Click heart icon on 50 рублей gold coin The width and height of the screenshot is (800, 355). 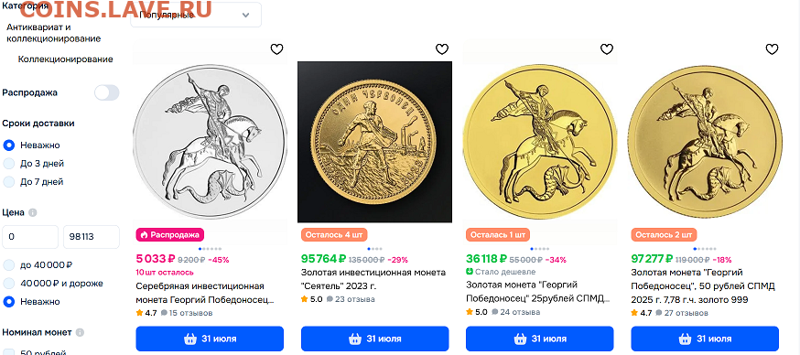click(772, 49)
